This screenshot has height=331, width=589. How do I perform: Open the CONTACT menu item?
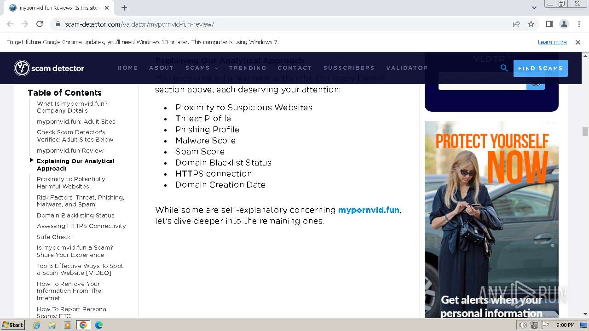click(294, 68)
